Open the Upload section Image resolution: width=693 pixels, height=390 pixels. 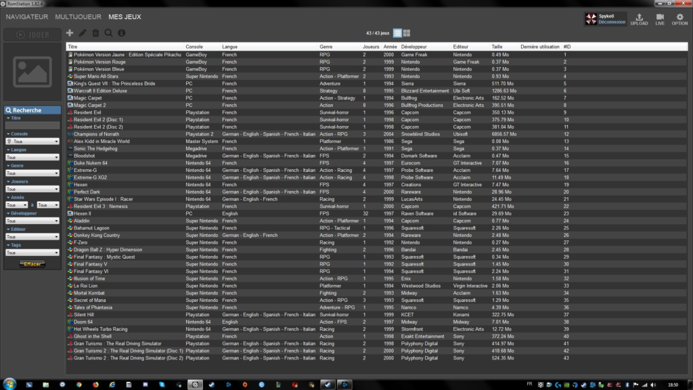tap(639, 19)
